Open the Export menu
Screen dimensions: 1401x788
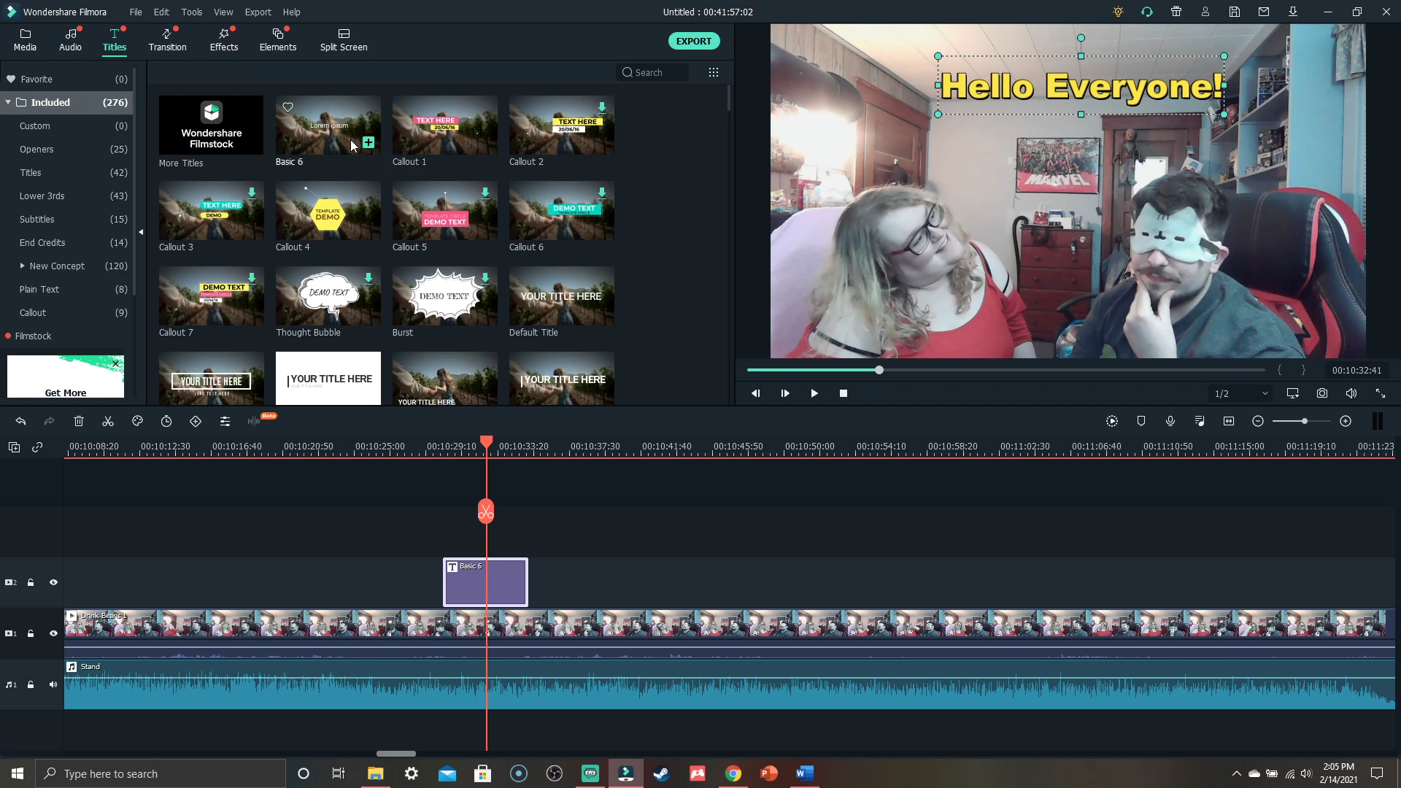click(258, 12)
